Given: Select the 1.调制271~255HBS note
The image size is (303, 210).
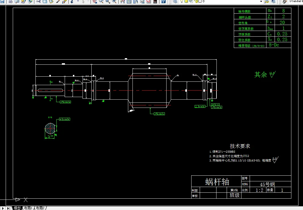Looking at the screenshot, I should pos(222,152).
